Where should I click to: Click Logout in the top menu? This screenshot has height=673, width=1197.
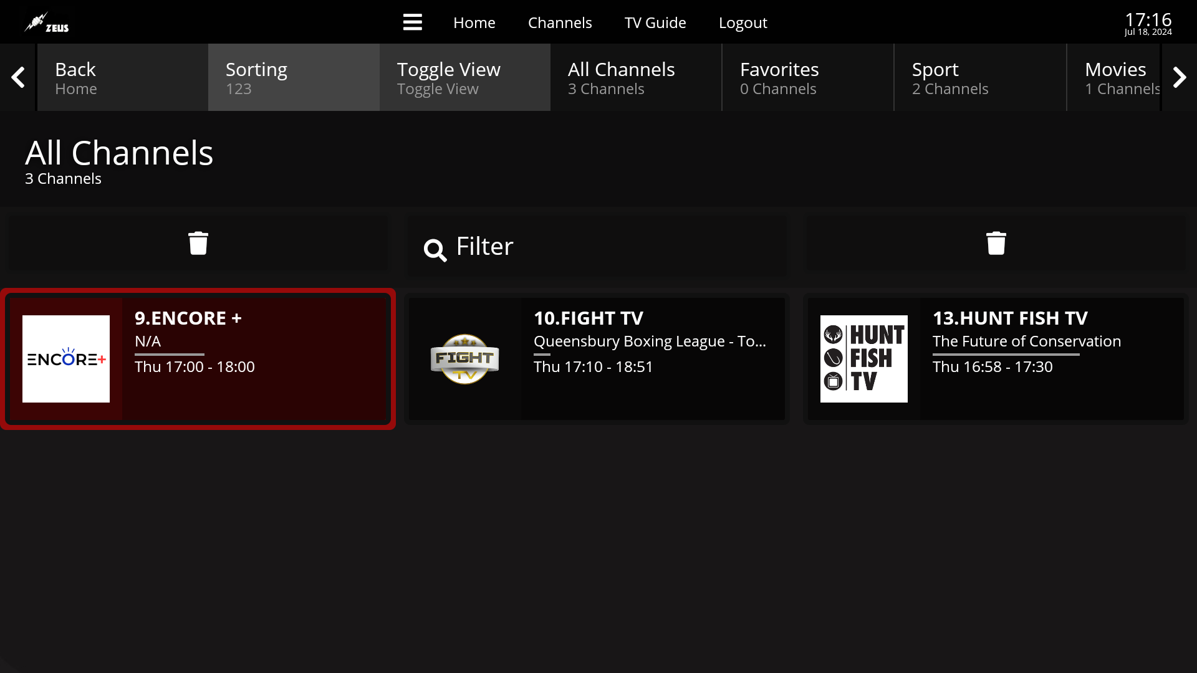(743, 22)
